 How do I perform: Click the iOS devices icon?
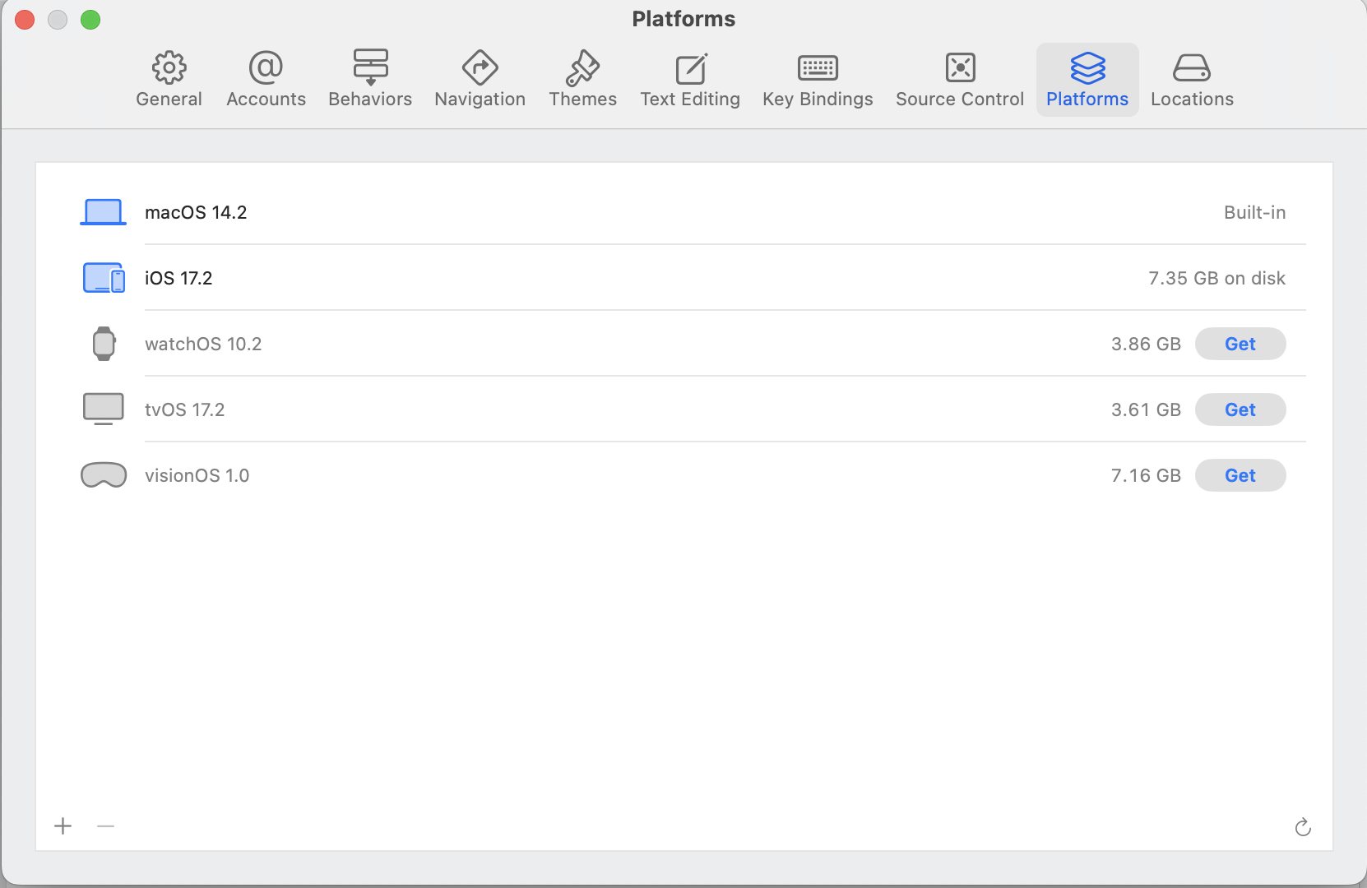tap(104, 278)
